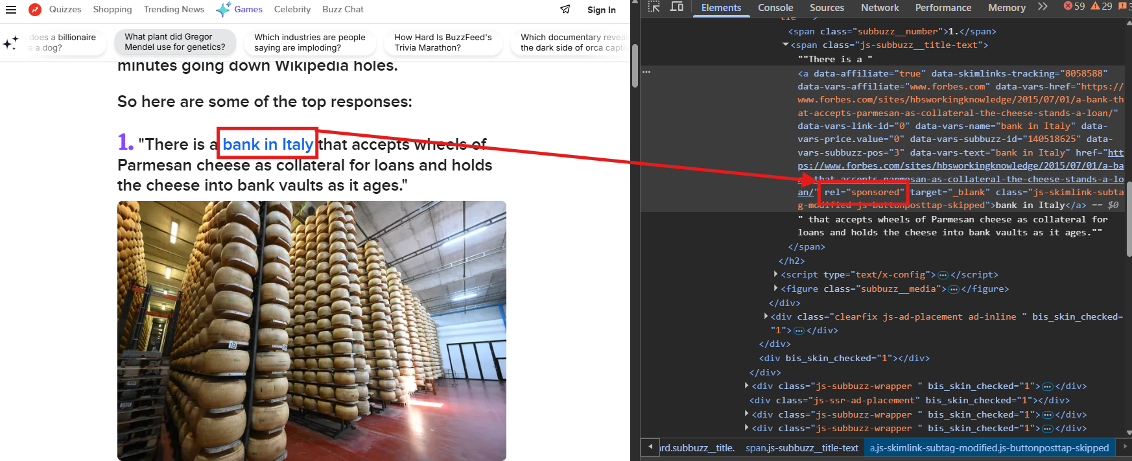Click the paper plane share icon

(x=565, y=9)
